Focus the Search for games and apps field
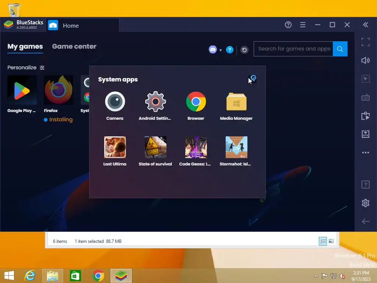Screen dimensions: 377x283 click(x=293, y=49)
